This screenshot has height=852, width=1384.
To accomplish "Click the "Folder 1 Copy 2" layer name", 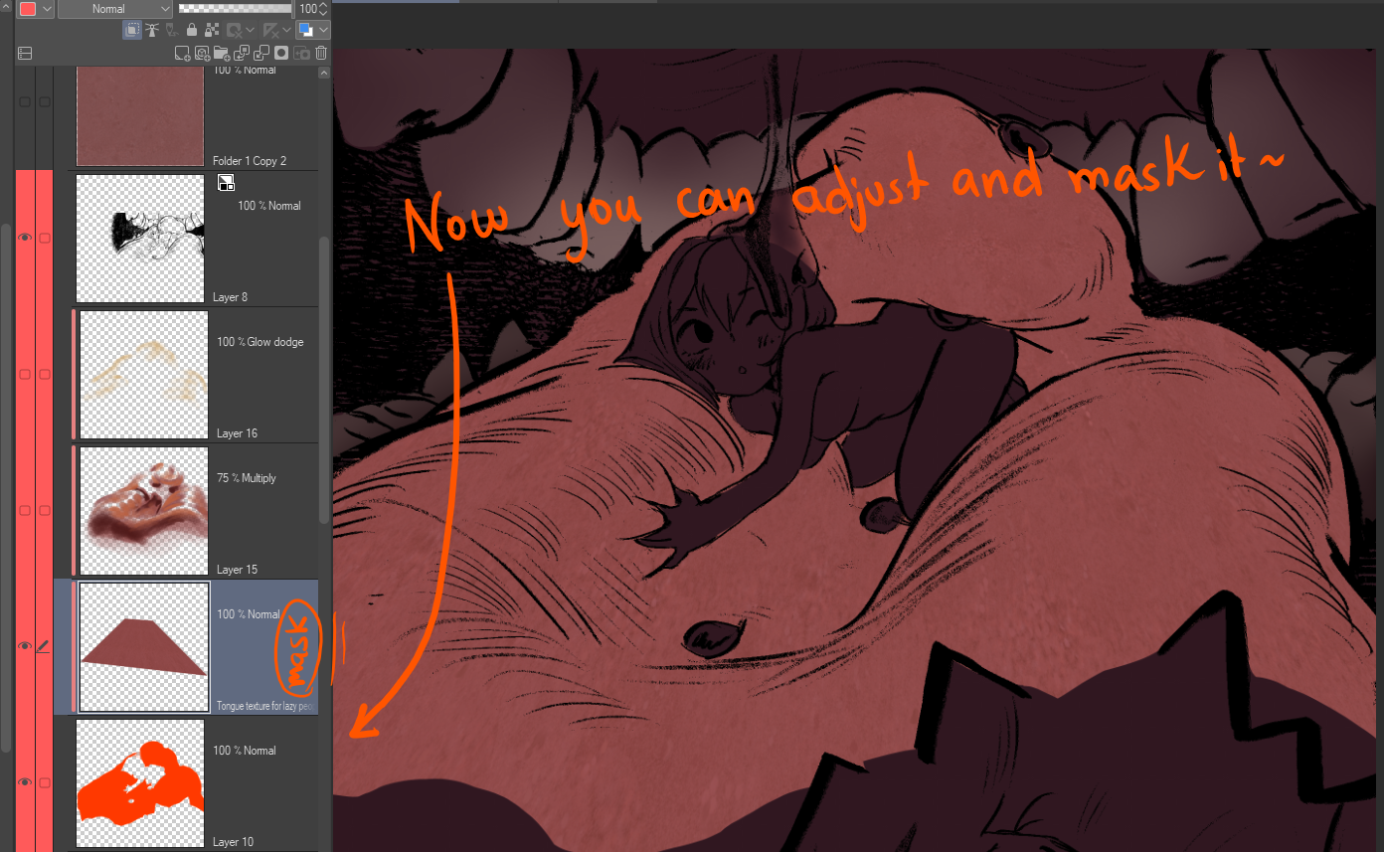I will pos(250,161).
